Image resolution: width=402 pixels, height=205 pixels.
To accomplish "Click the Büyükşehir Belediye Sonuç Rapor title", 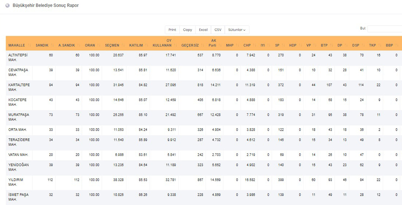I will 46,5.
